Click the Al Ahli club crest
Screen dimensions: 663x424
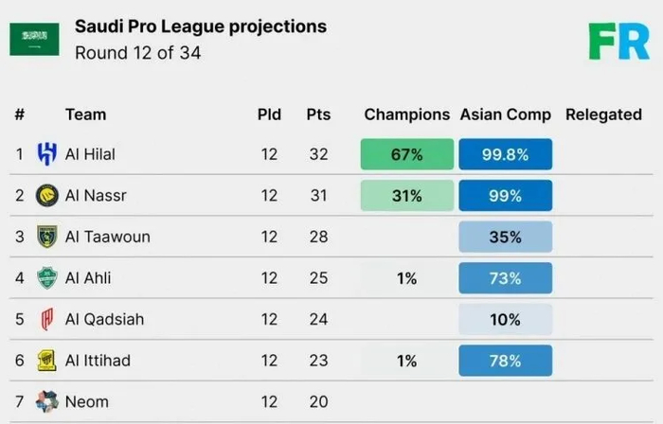pyautogui.click(x=46, y=278)
